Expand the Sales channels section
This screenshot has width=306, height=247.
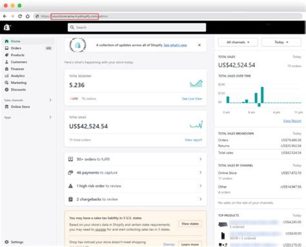(x=50, y=100)
